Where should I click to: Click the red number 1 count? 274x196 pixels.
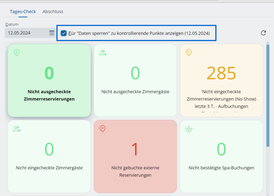135,149
